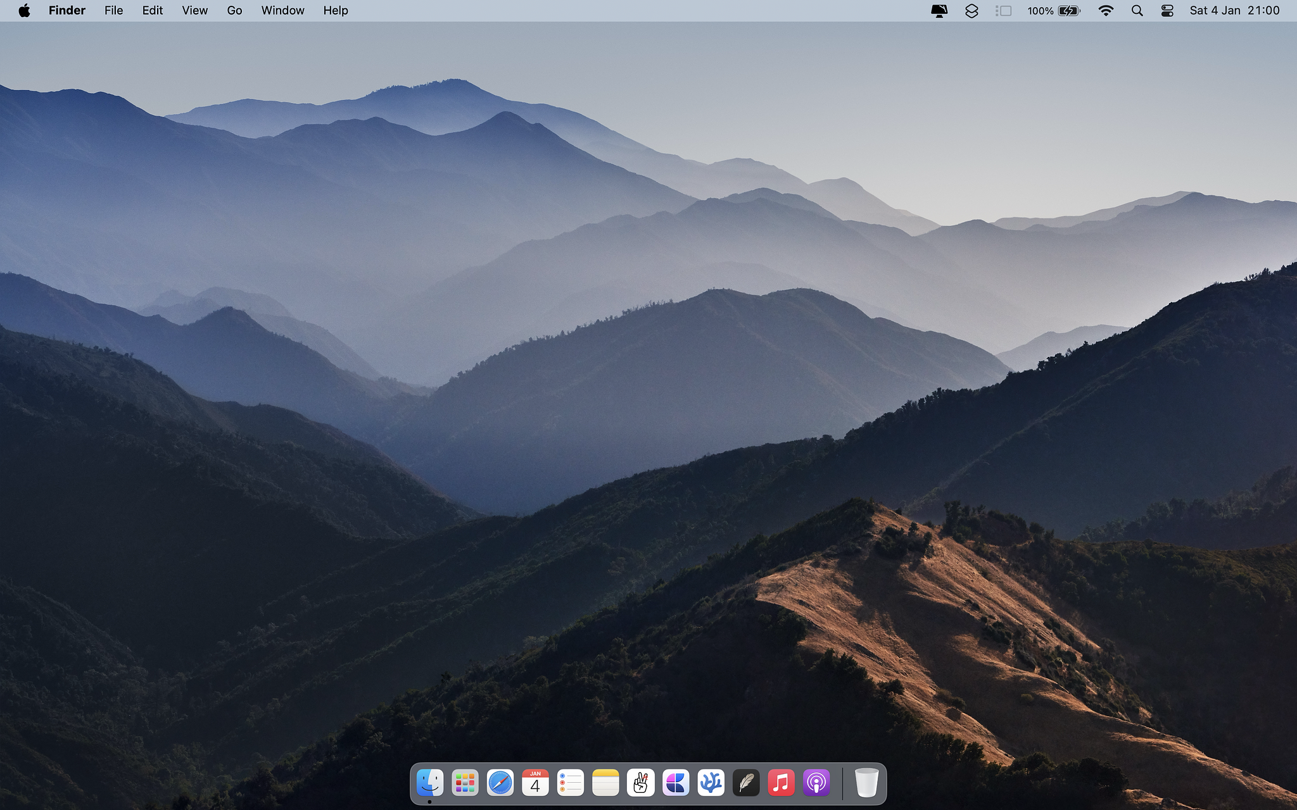Open the peace-sign hand app in the Dock
Screen dimensions: 1297x810
pos(641,783)
